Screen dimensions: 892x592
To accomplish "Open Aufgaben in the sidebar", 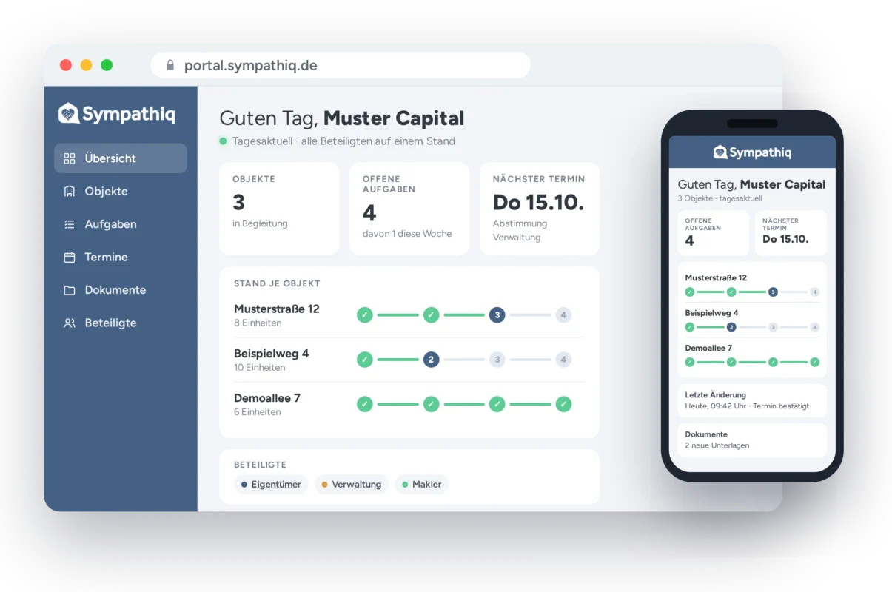I will point(121,224).
